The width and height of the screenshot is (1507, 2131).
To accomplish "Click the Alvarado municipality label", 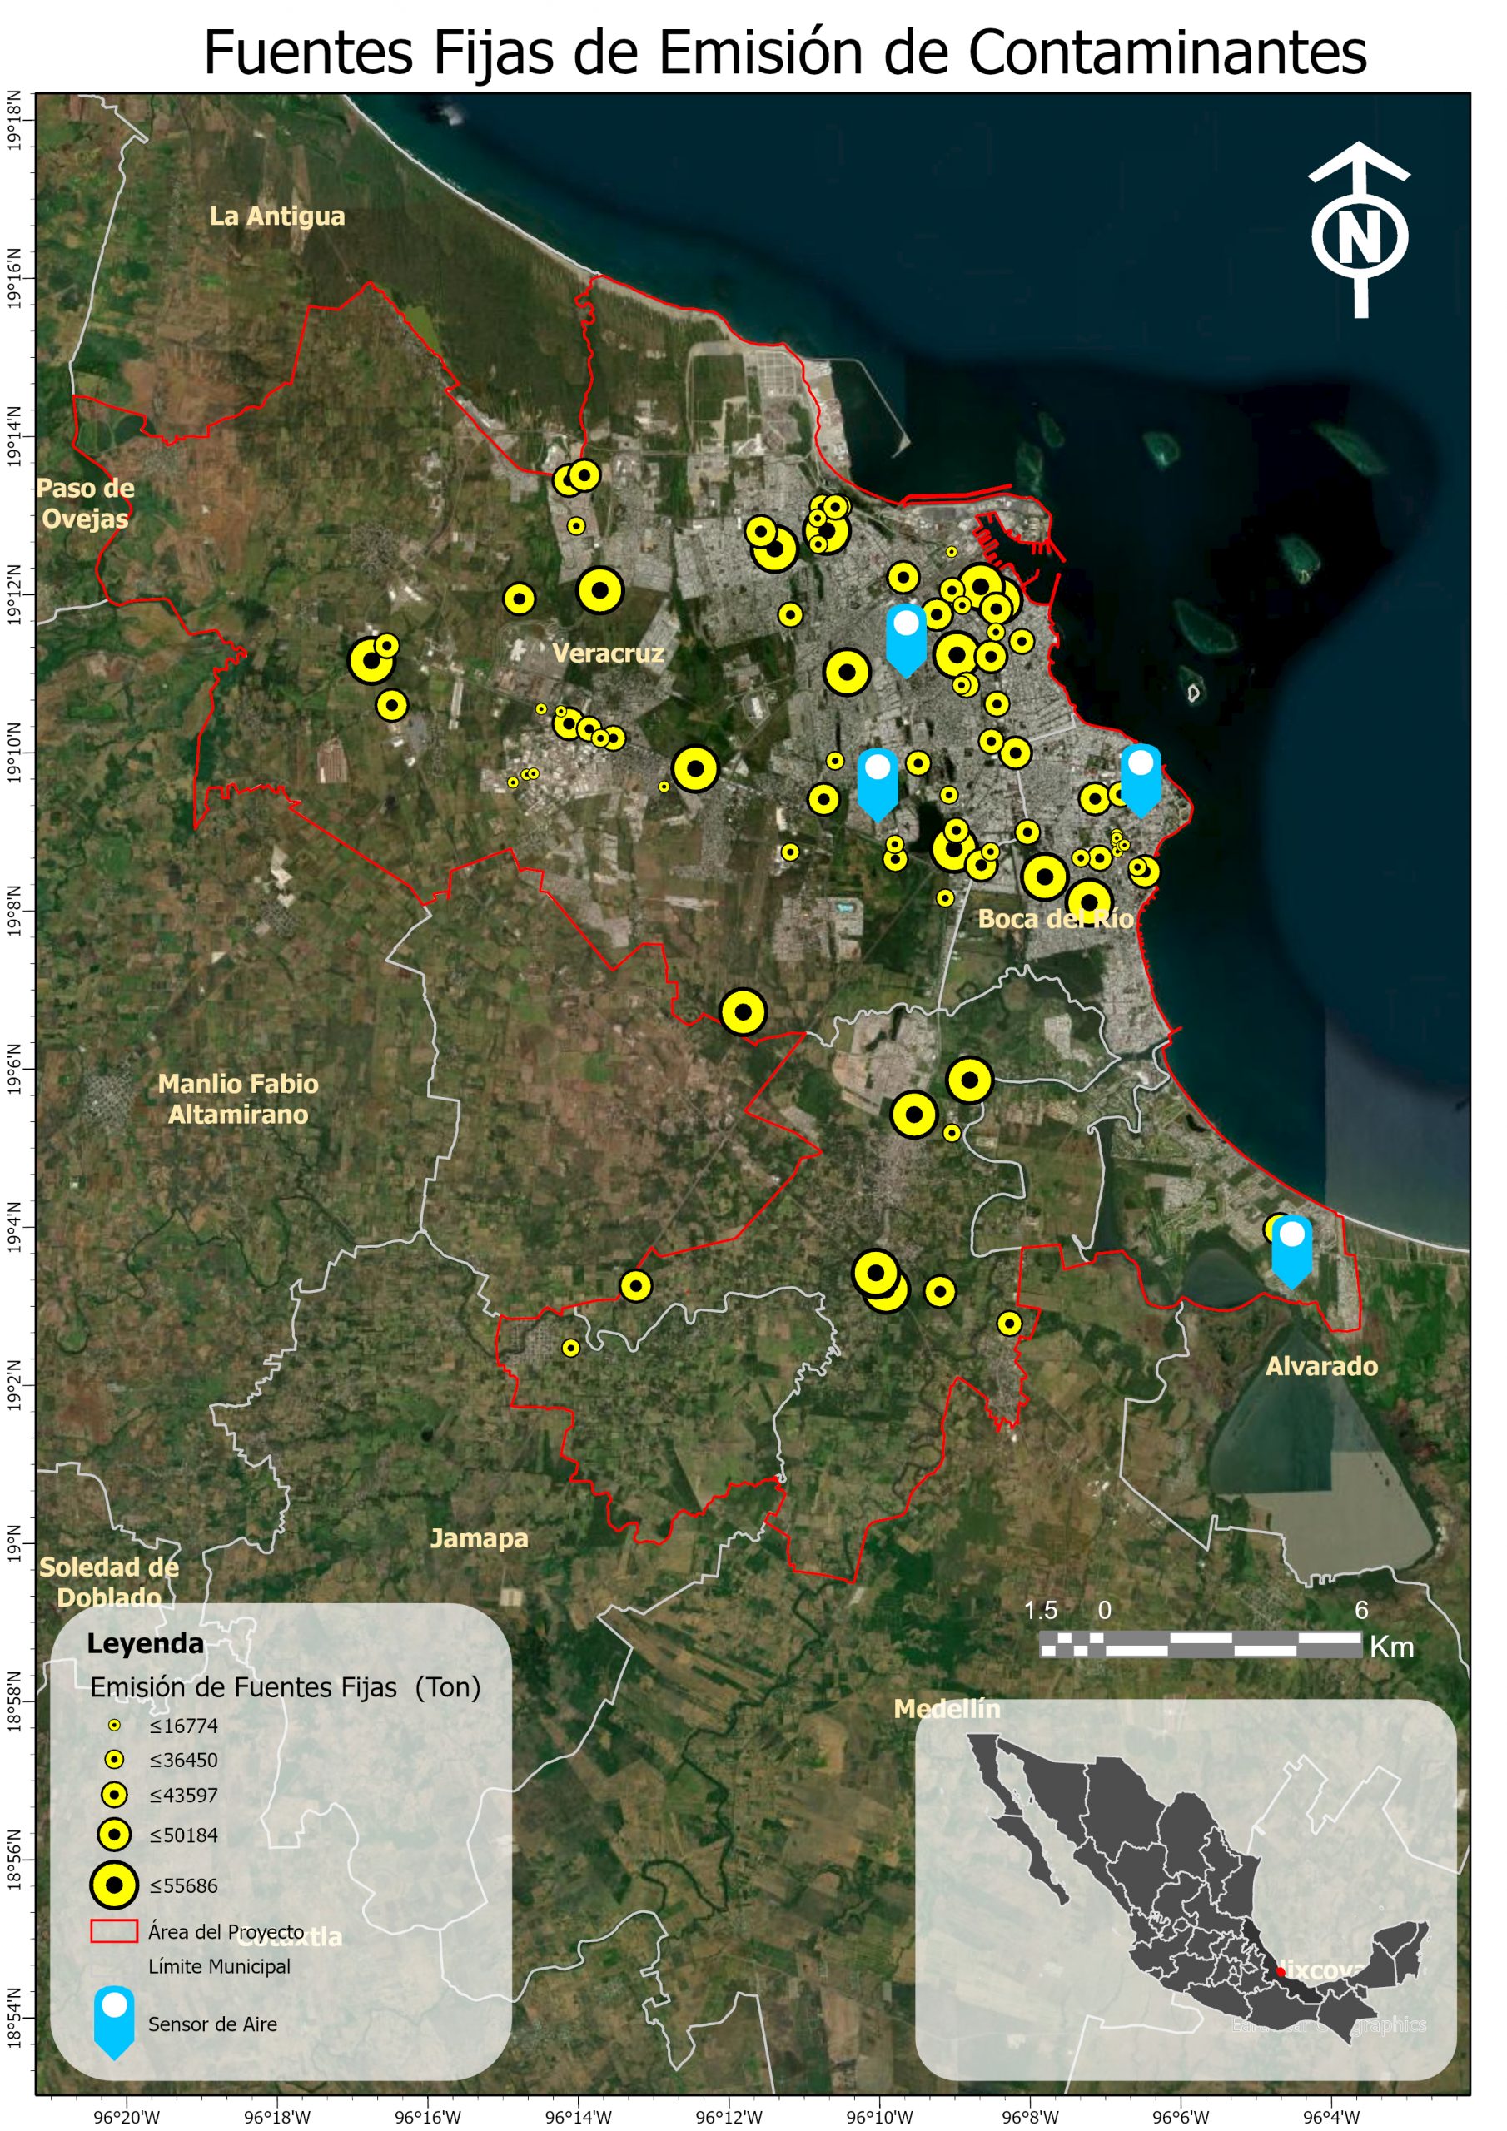I will coord(1321,1365).
